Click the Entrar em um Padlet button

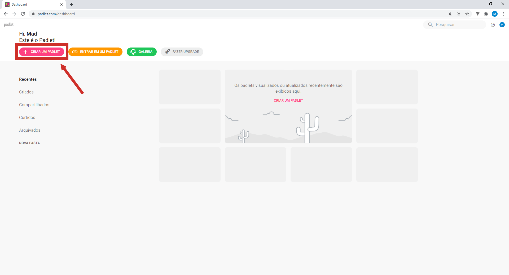pos(95,52)
